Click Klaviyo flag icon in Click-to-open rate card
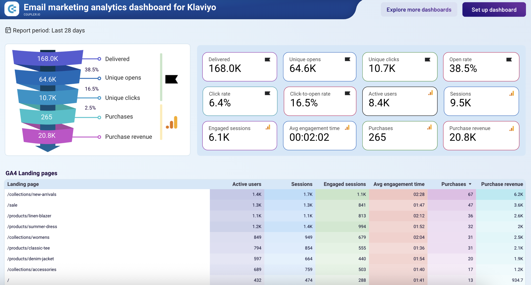 [x=347, y=93]
